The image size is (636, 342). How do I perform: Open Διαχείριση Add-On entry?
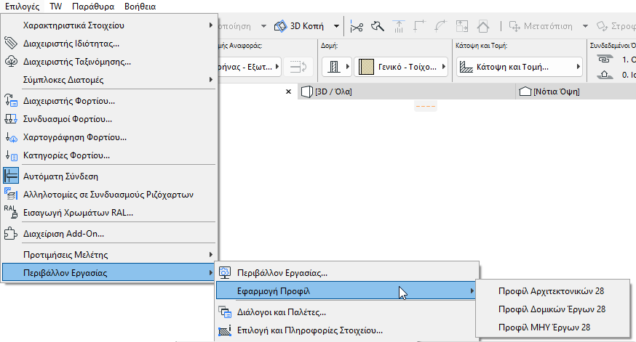[x=109, y=234]
